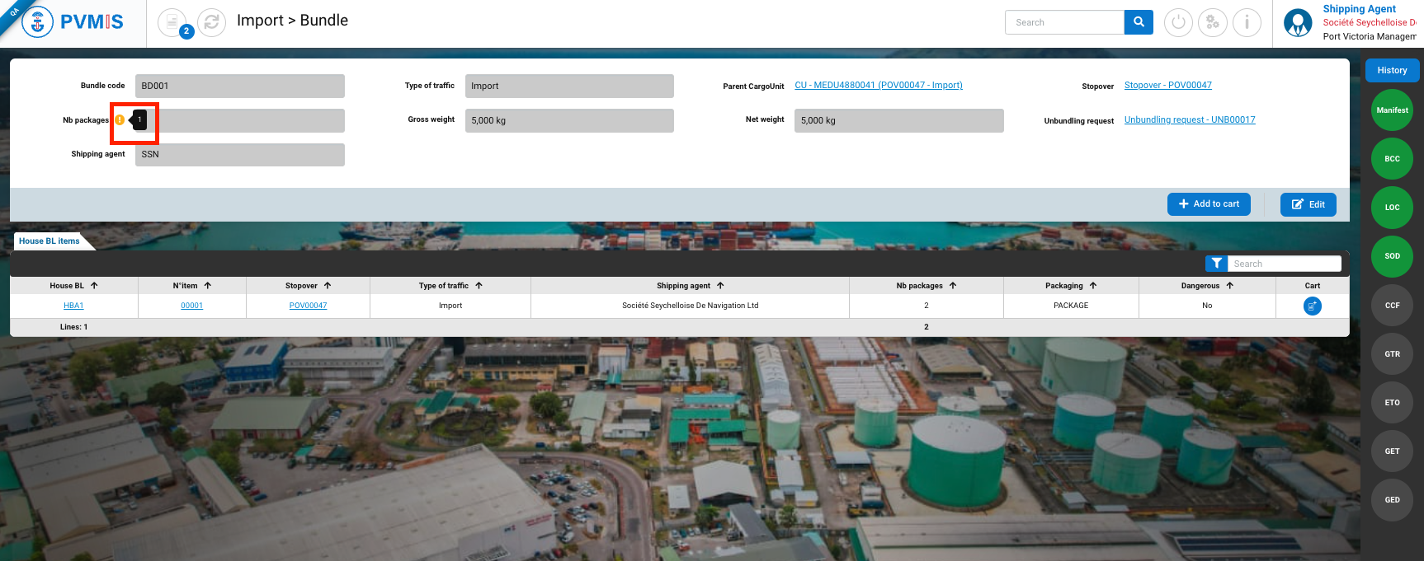This screenshot has height=561, width=1424.
Task: Click the table filter funnel icon
Action: click(1216, 264)
